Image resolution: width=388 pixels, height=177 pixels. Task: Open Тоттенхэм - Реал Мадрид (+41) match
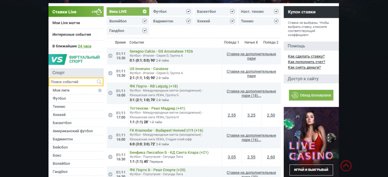tap(157, 108)
